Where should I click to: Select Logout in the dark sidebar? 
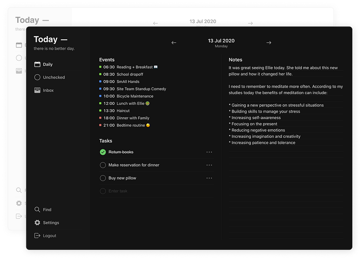(58, 236)
